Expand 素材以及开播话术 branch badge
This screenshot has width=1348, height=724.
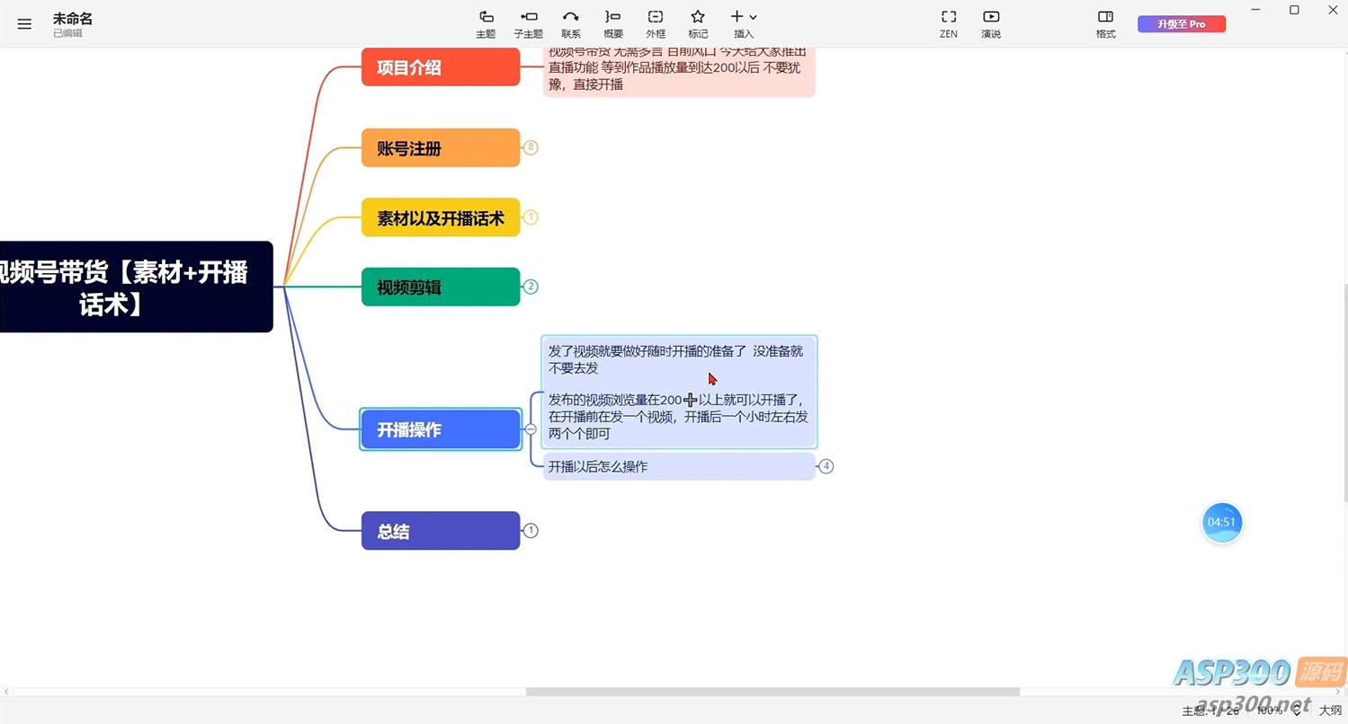(531, 217)
